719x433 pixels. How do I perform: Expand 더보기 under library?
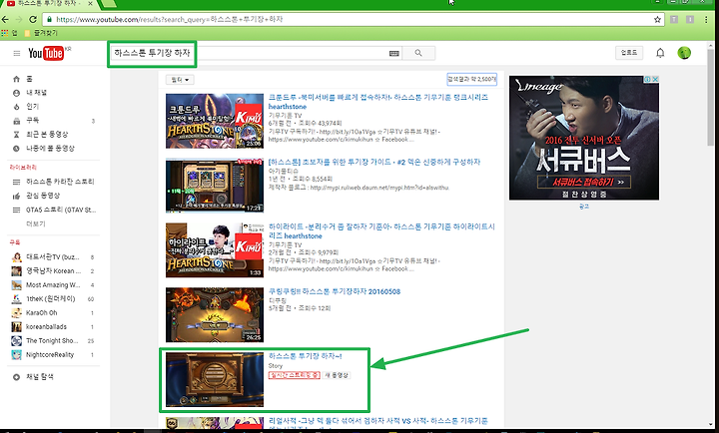(x=36, y=224)
